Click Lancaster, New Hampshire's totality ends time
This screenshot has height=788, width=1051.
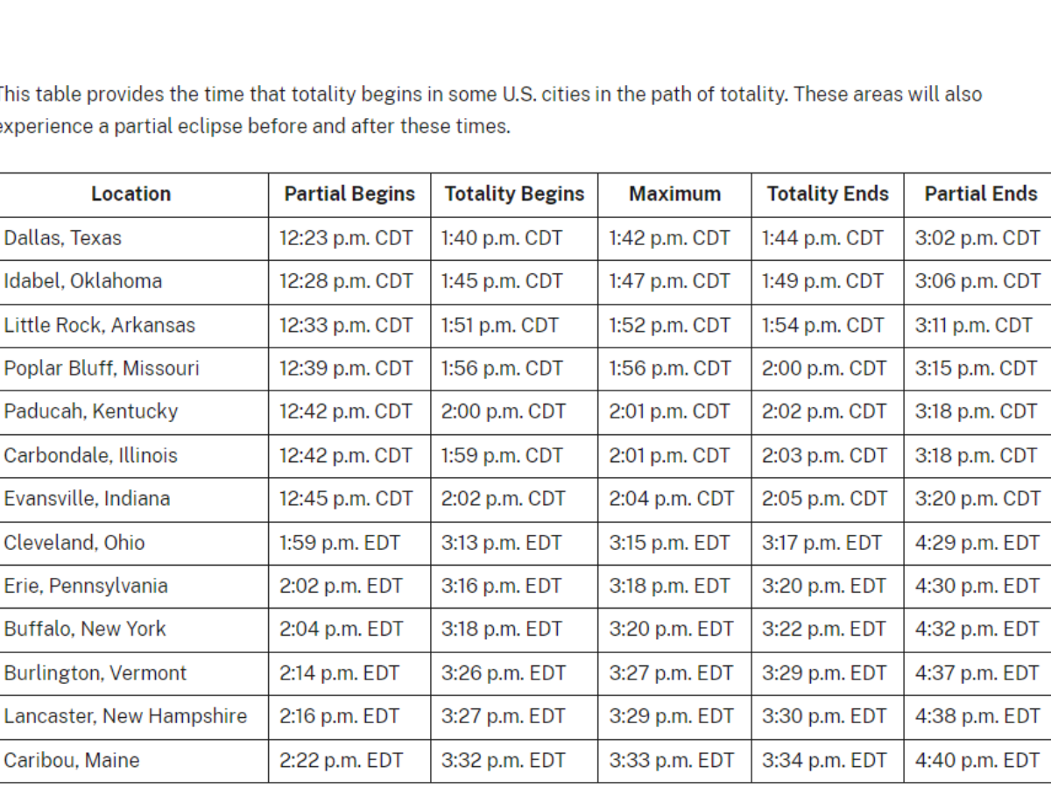(x=824, y=716)
